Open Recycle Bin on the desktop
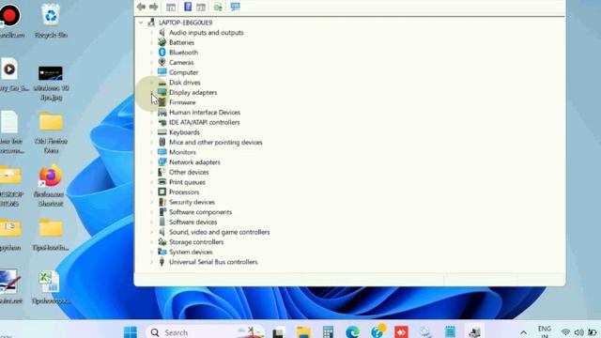Viewport: 601px width, 338px height. tap(51, 21)
